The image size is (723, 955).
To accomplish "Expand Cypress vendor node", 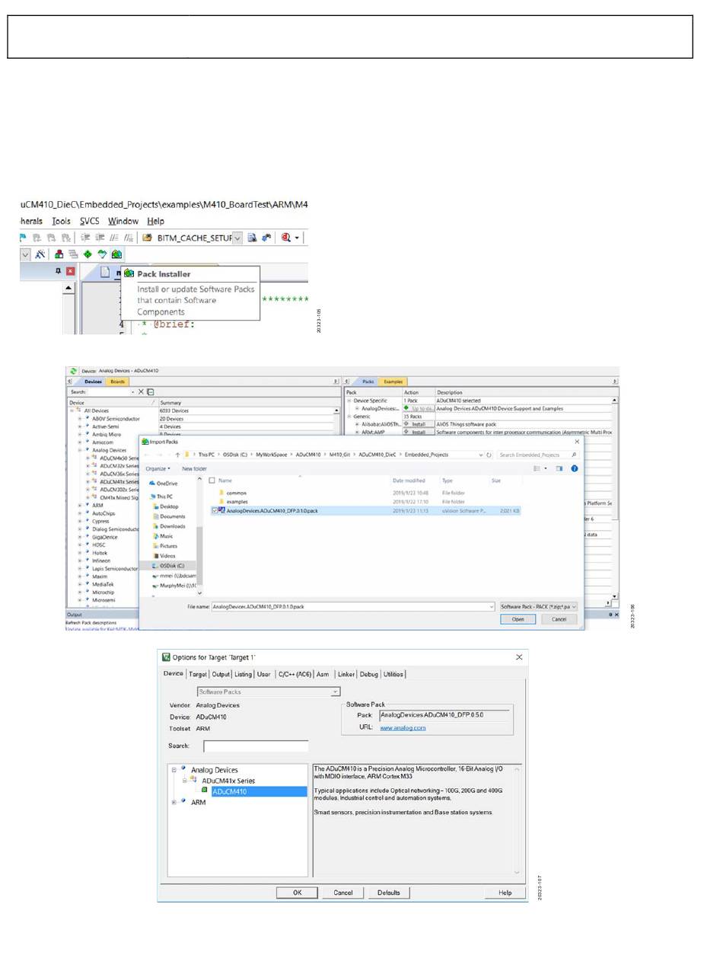I will [79, 521].
